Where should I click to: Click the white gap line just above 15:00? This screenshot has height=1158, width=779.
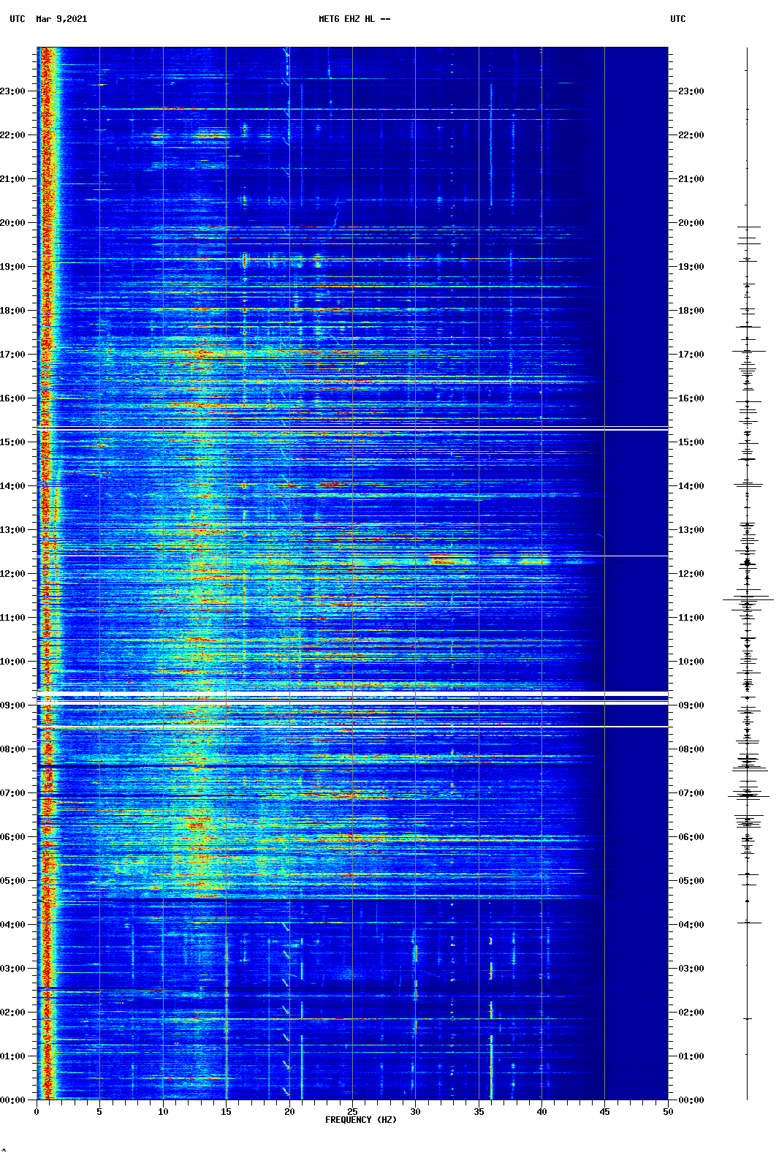point(352,429)
